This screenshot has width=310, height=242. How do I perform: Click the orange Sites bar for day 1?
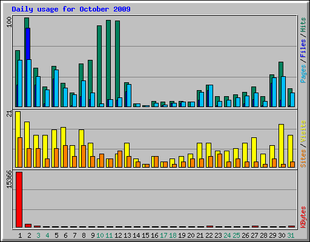pyautogui.click(x=20, y=152)
